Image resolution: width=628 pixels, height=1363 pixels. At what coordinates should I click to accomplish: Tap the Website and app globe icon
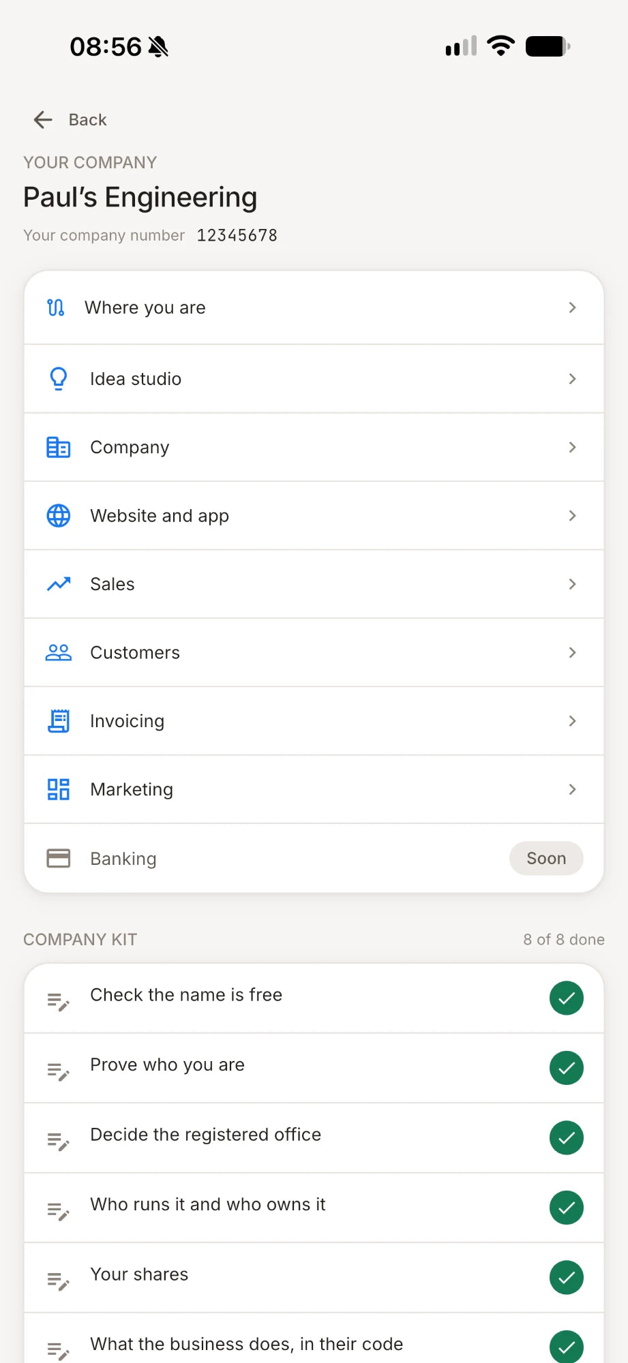59,516
